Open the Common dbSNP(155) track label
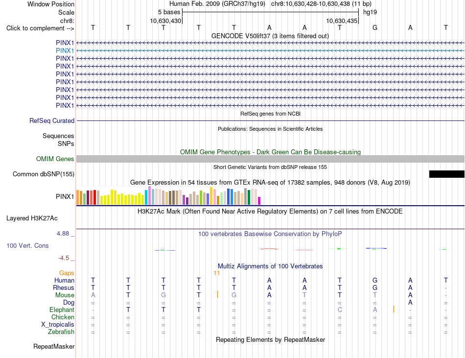Viewport: 465px width, 358px height. [43, 174]
